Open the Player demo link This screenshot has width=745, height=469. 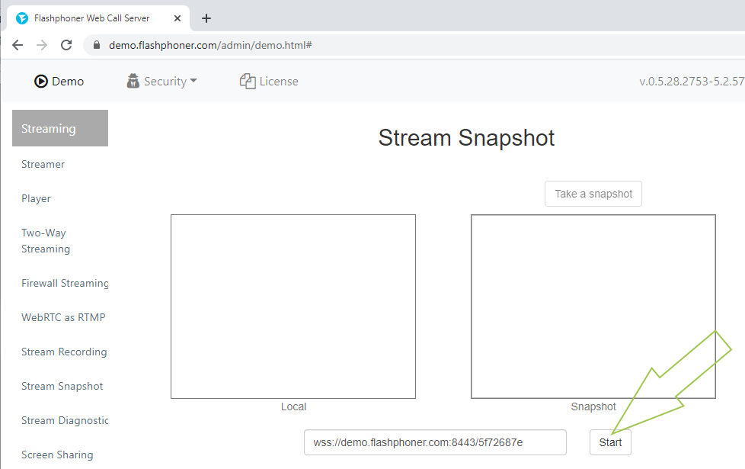click(x=36, y=198)
